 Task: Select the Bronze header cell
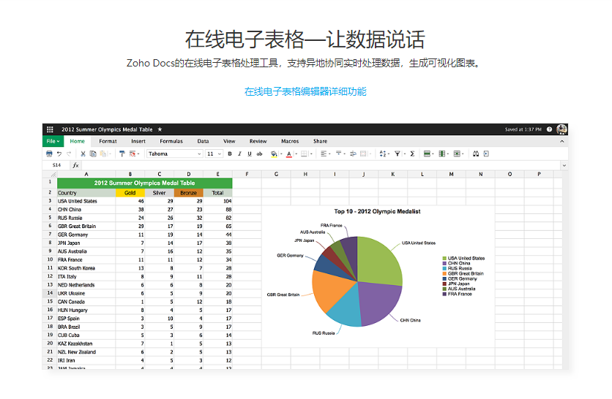click(189, 193)
